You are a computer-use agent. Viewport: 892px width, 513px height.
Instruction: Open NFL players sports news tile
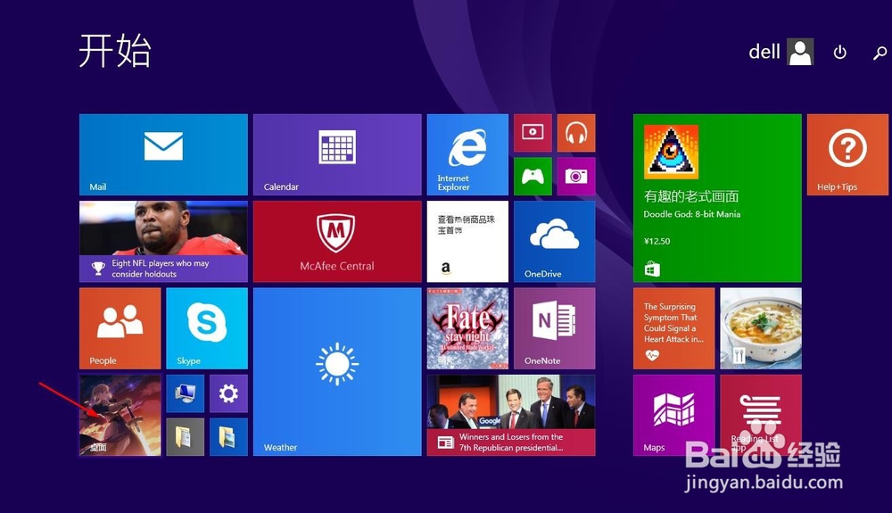click(x=163, y=241)
